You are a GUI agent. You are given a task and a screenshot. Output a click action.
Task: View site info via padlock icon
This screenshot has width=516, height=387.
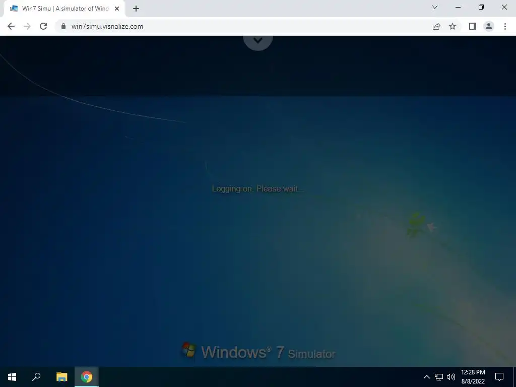pyautogui.click(x=63, y=26)
